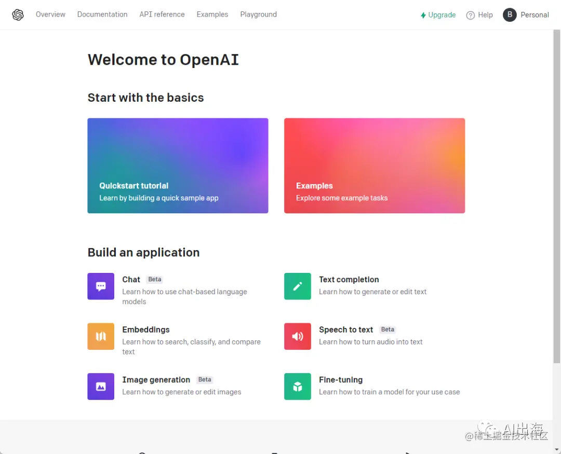Viewport: 561px width, 454px height.
Task: Click 'Learn by building a quick sample app'
Action: (x=159, y=198)
